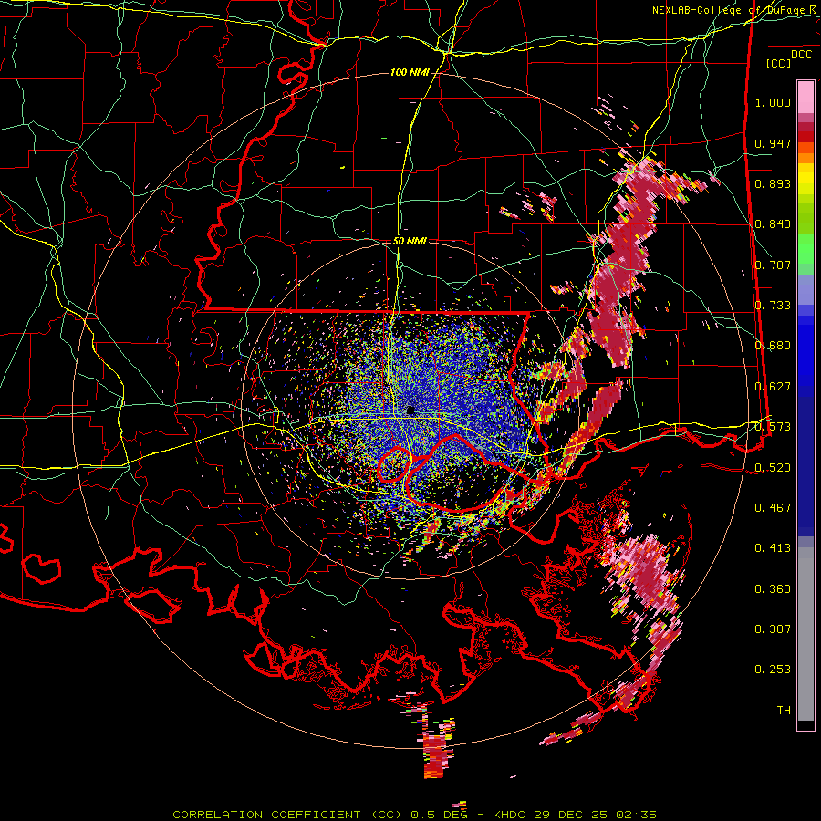
Task: Click the "100 NMI" range ring label
Action: click(x=410, y=72)
